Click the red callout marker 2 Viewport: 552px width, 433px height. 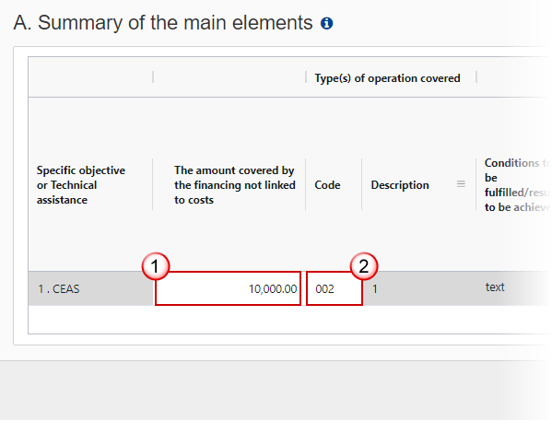(364, 266)
